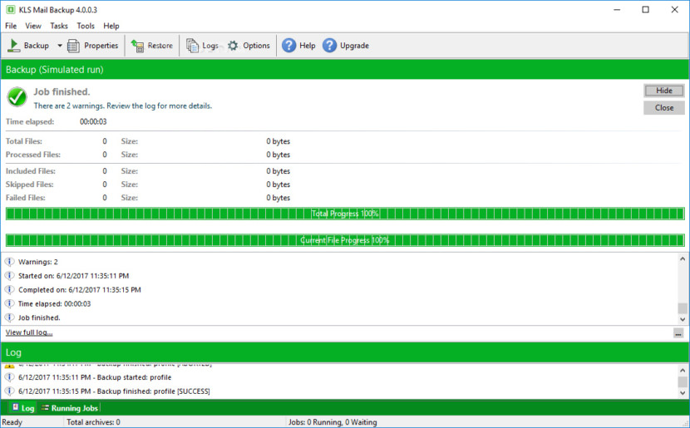The image size is (690, 428).
Task: Click the down arrow of the Log panel scrollbar
Action: click(682, 393)
